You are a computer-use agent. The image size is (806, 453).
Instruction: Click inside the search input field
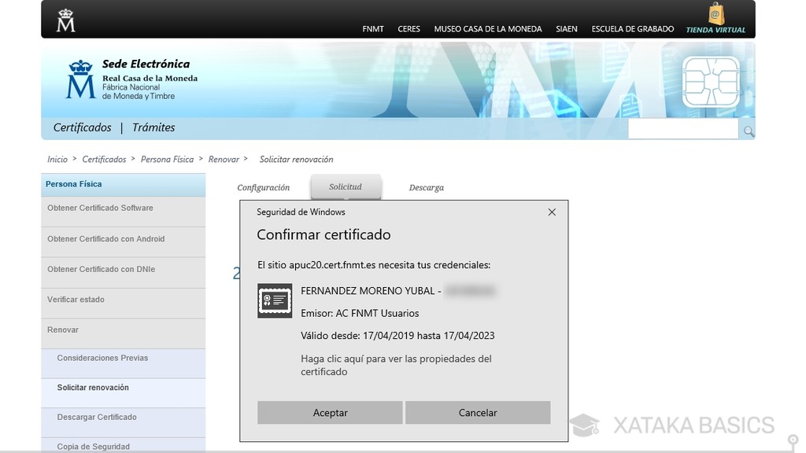pyautogui.click(x=682, y=129)
